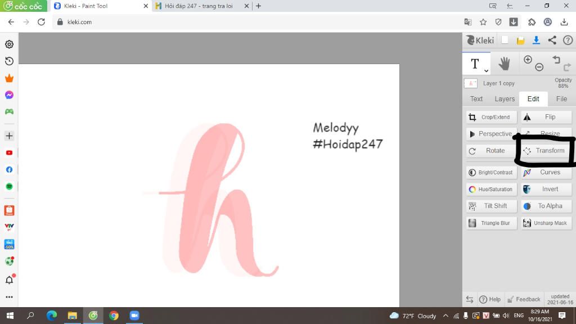The width and height of the screenshot is (576, 324).
Task: Open games controller icon in sidebar
Action: coord(9,112)
